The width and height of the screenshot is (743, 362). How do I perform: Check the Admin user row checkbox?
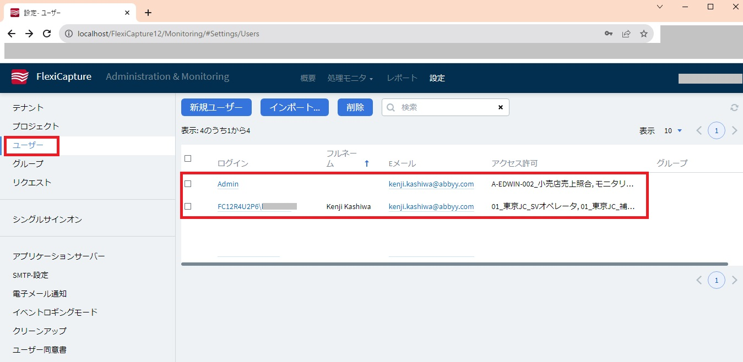tap(188, 184)
